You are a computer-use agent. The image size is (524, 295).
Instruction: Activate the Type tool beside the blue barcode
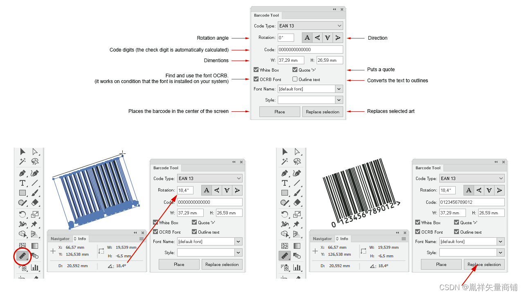(x=22, y=183)
